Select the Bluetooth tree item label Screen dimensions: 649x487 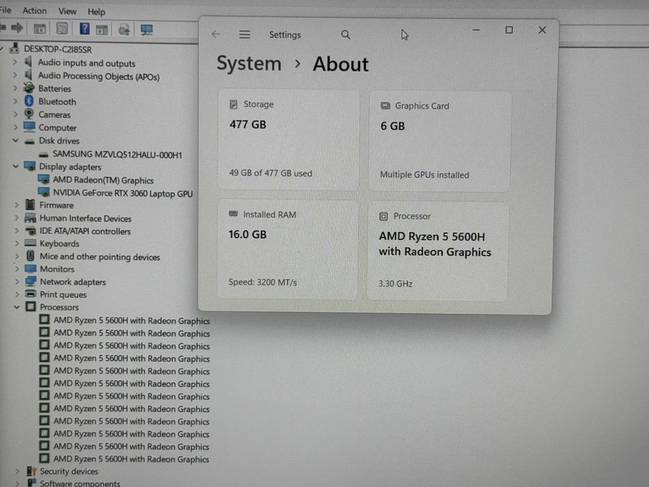click(57, 102)
